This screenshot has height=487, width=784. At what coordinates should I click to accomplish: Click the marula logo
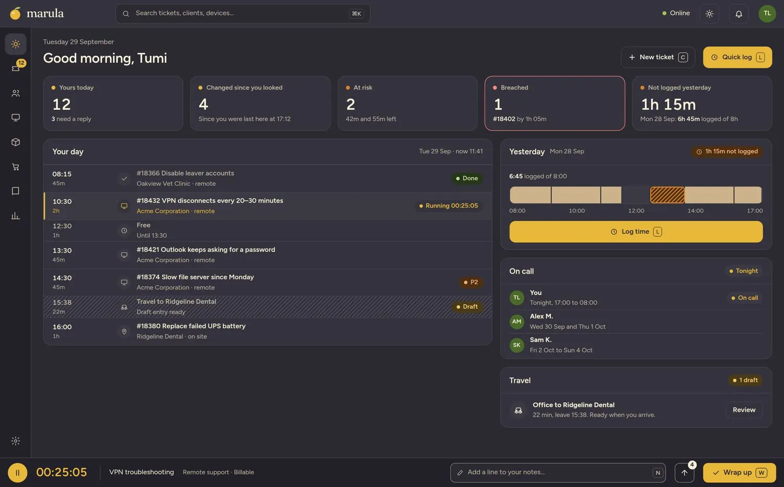coord(37,13)
